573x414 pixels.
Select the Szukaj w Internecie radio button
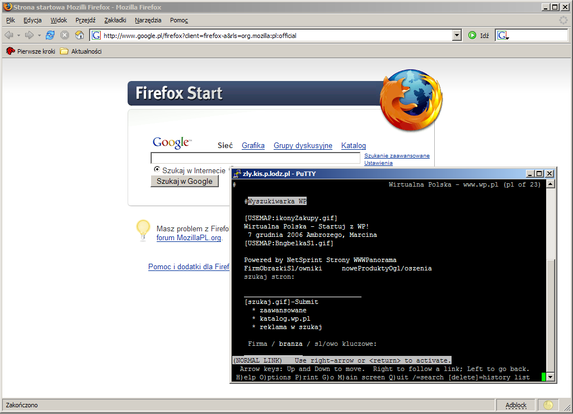[157, 169]
